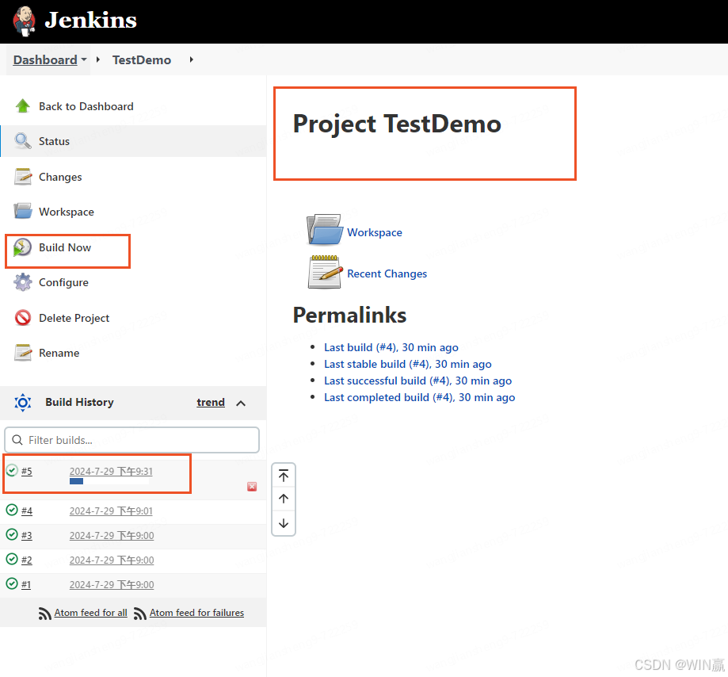Click the Configure gear icon
The image size is (728, 677).
click(23, 282)
